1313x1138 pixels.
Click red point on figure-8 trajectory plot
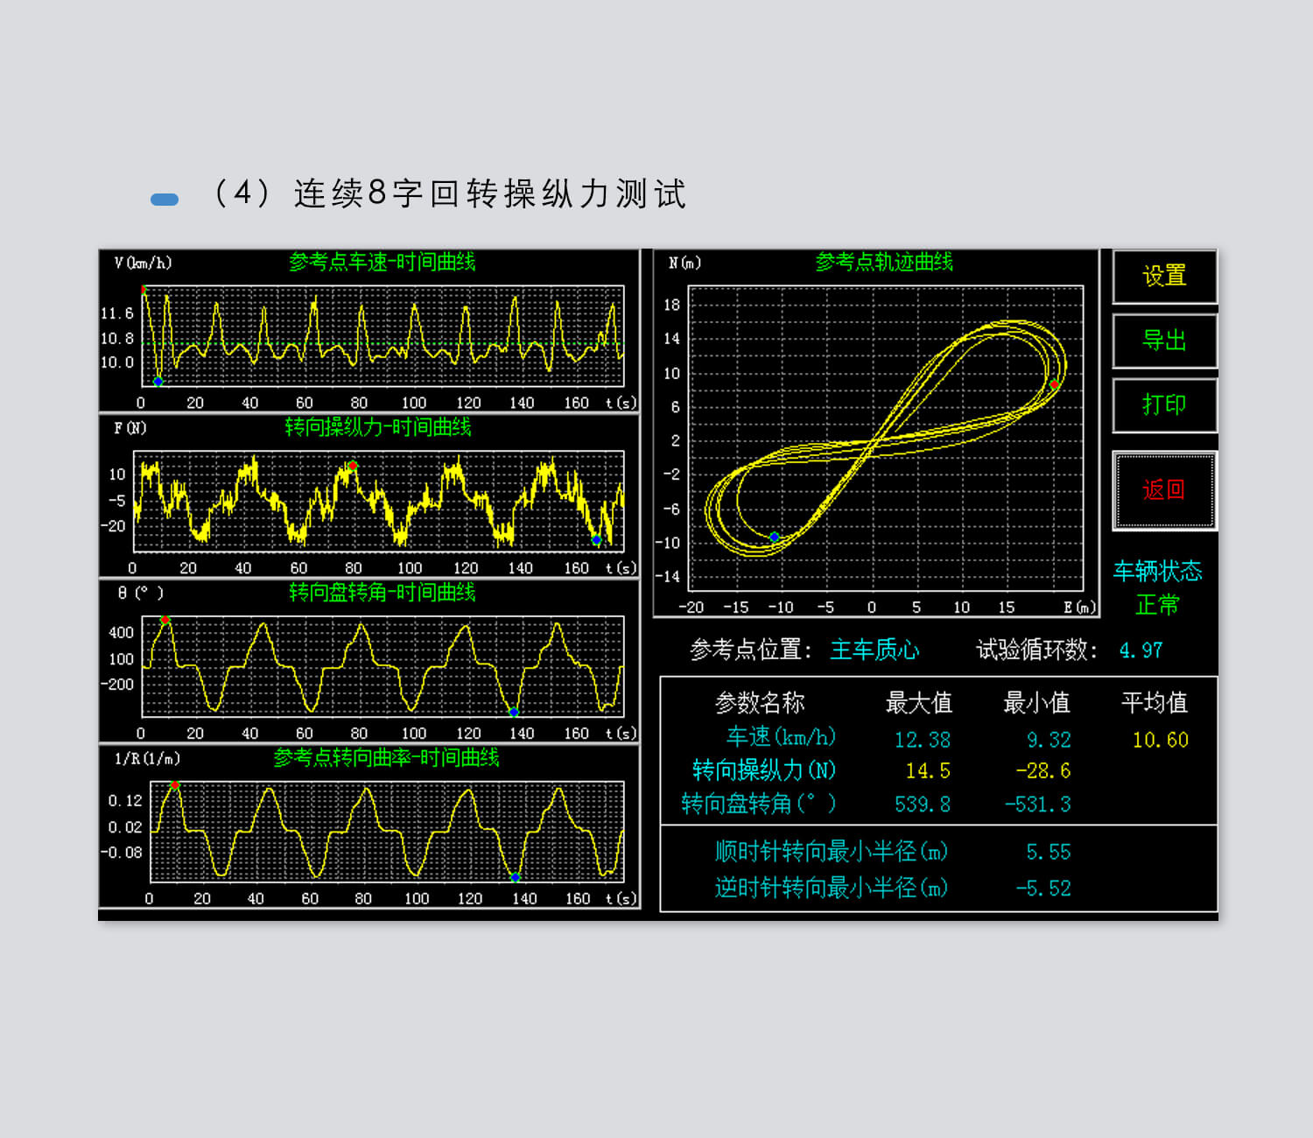1054,385
